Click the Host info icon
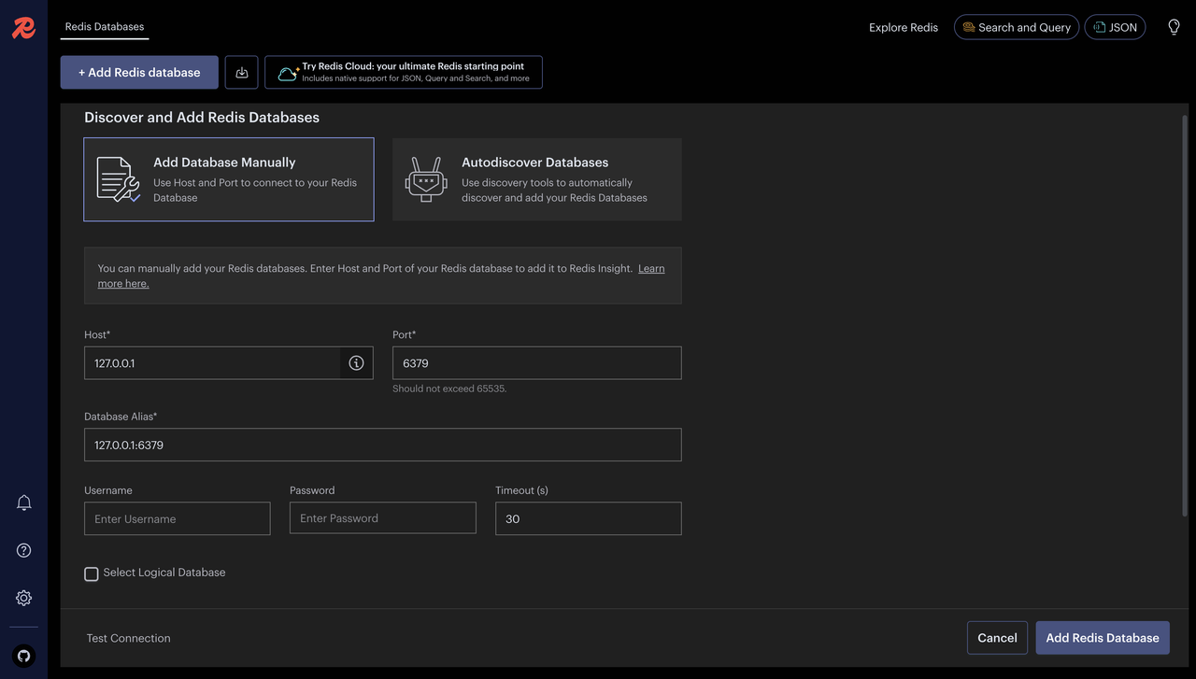The width and height of the screenshot is (1196, 679). pyautogui.click(x=356, y=363)
